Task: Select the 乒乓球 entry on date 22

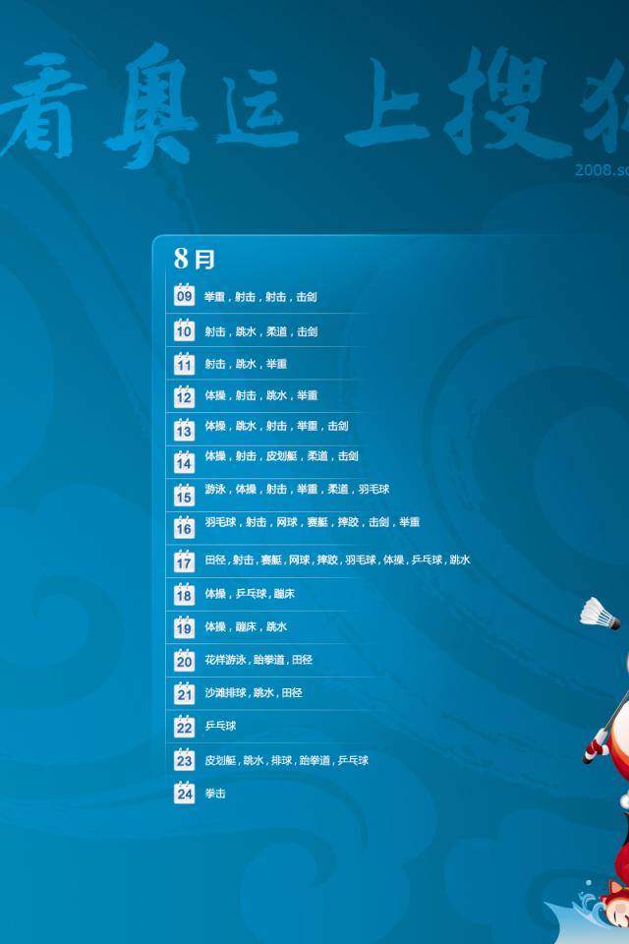Action: 220,727
